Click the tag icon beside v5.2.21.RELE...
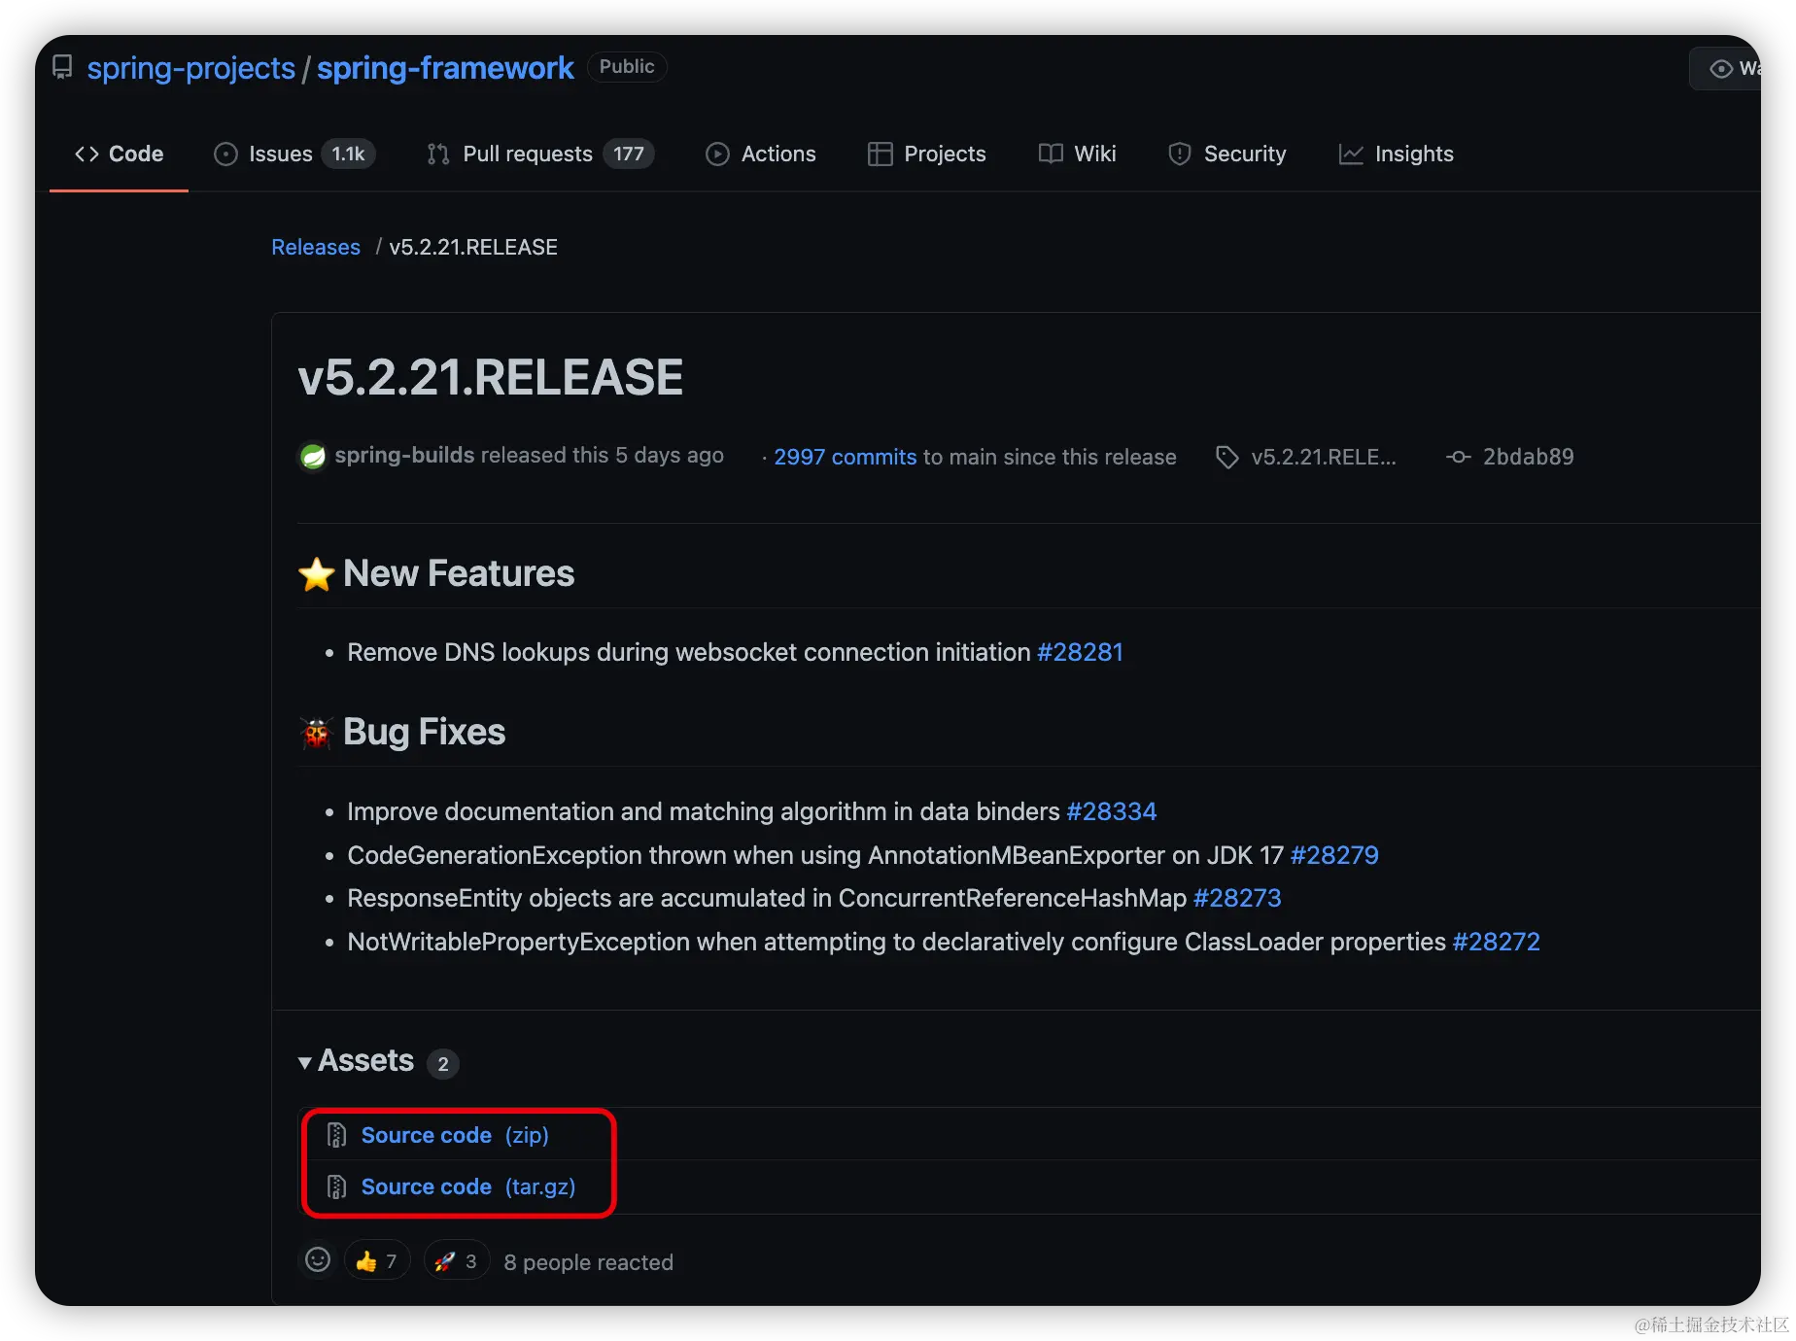Viewport: 1796px width, 1341px height. pyautogui.click(x=1227, y=457)
